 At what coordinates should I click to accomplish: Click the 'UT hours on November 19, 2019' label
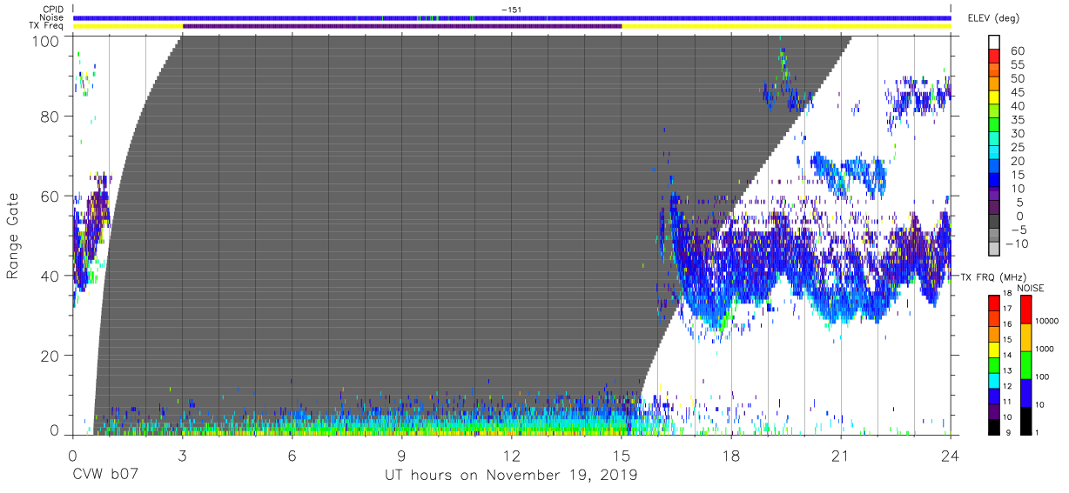(512, 476)
